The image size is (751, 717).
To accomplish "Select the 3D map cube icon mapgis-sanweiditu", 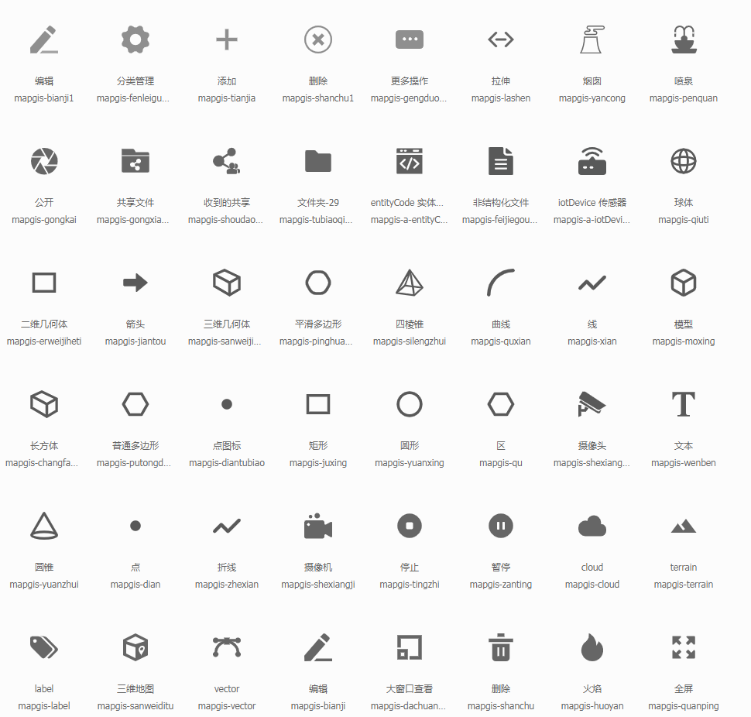I will tap(135, 647).
